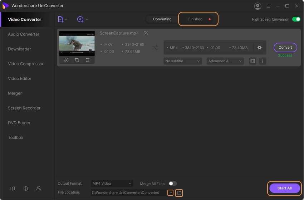This screenshot has width=304, height=200.
Task: Click the ScreenCapture video thumbnail
Action: [x=77, y=43]
